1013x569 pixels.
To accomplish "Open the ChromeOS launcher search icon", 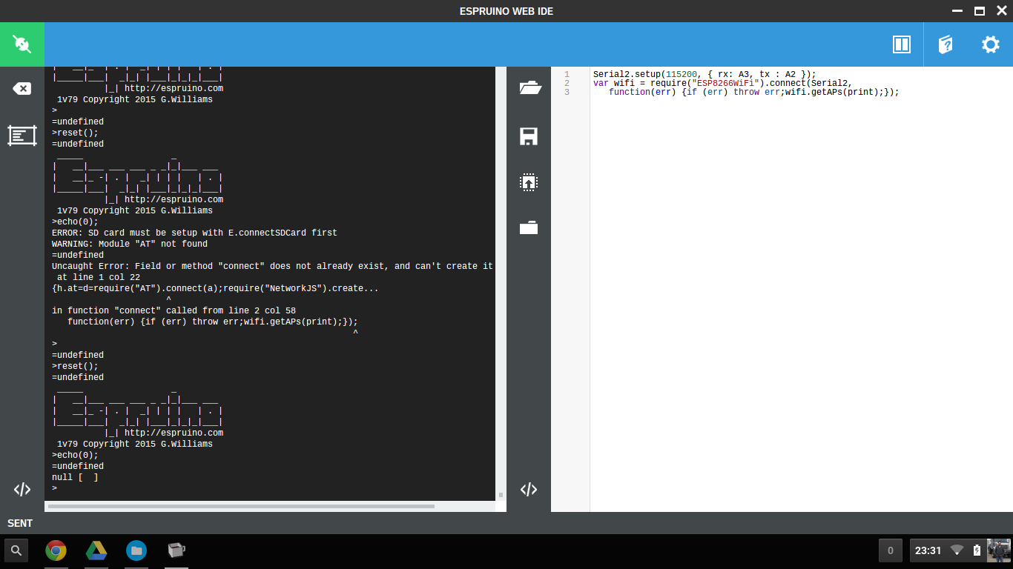I will [x=16, y=550].
